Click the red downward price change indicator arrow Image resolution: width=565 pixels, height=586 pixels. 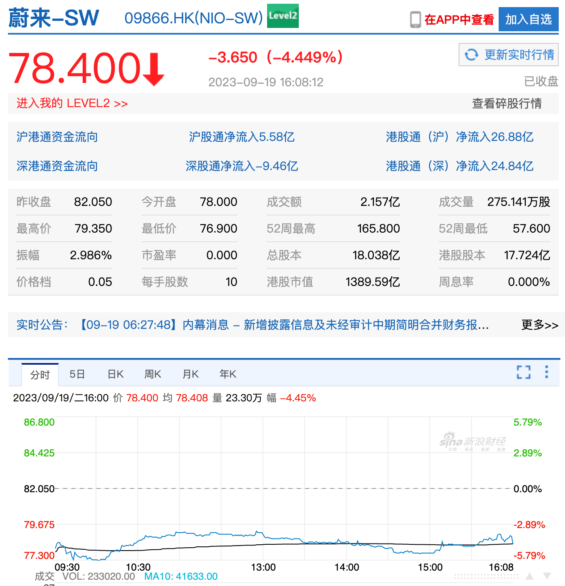point(154,68)
